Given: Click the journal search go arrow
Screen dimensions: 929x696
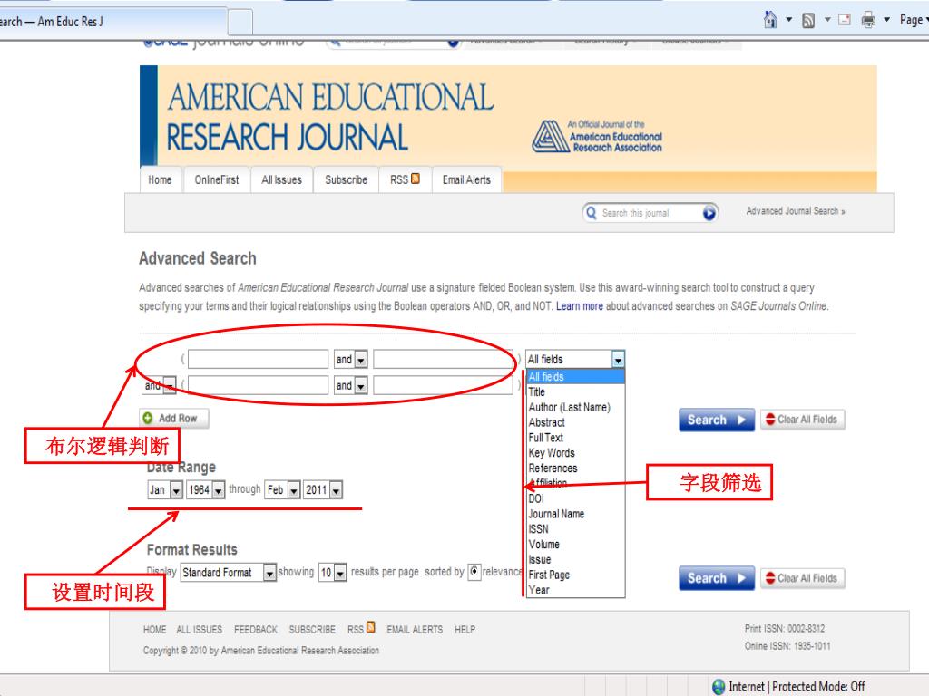Looking at the screenshot, I should click(x=709, y=213).
